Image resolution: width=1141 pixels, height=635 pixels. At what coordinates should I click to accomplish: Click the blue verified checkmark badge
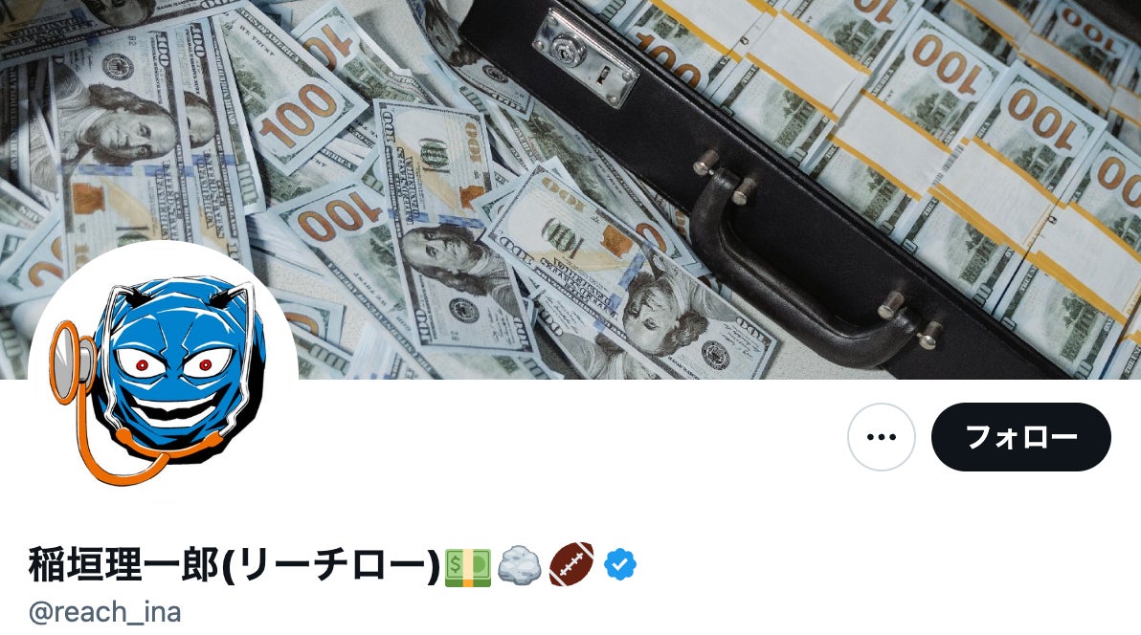click(620, 564)
